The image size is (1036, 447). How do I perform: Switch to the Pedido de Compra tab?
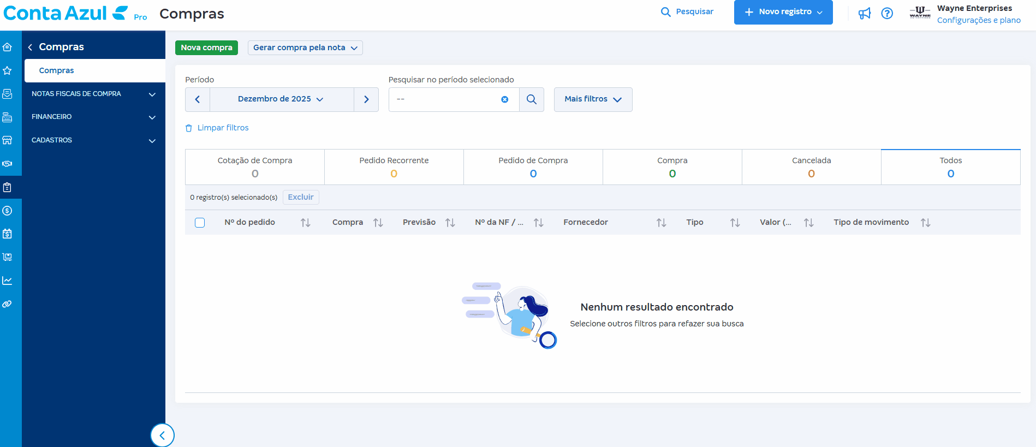click(533, 167)
